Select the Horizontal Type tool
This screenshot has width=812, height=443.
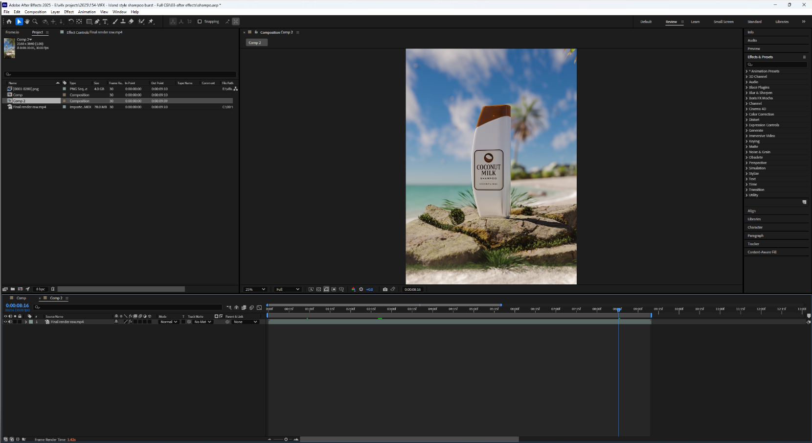[x=105, y=22]
